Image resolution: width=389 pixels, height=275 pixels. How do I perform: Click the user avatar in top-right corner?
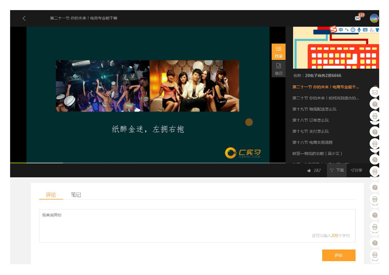pos(374,18)
